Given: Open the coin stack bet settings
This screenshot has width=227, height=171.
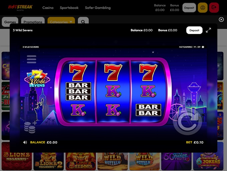Looking at the screenshot, I should 30,127.
